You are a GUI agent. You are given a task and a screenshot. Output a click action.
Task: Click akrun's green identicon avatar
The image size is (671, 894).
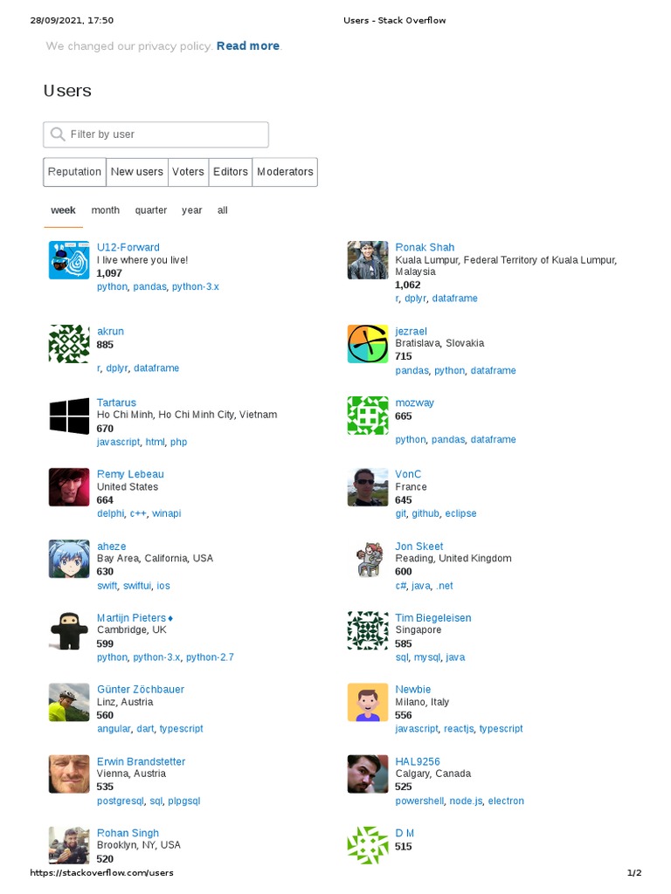click(69, 344)
